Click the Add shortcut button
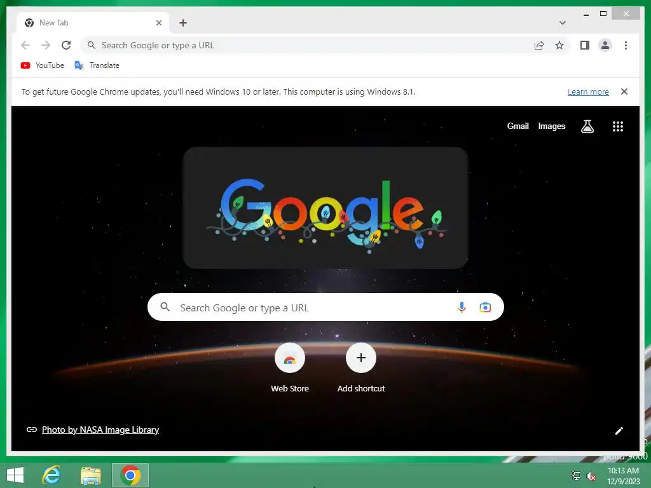 pyautogui.click(x=361, y=368)
